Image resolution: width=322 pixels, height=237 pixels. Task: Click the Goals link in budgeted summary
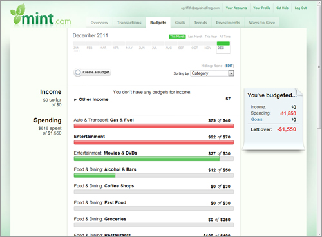pos(257,120)
